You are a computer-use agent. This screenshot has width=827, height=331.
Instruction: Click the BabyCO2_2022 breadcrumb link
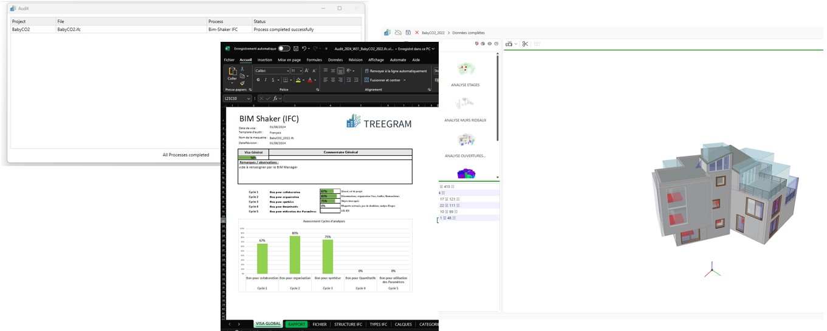point(433,33)
